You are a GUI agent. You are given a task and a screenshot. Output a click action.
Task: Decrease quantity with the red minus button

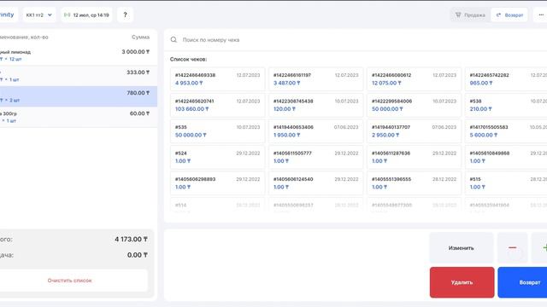512,248
